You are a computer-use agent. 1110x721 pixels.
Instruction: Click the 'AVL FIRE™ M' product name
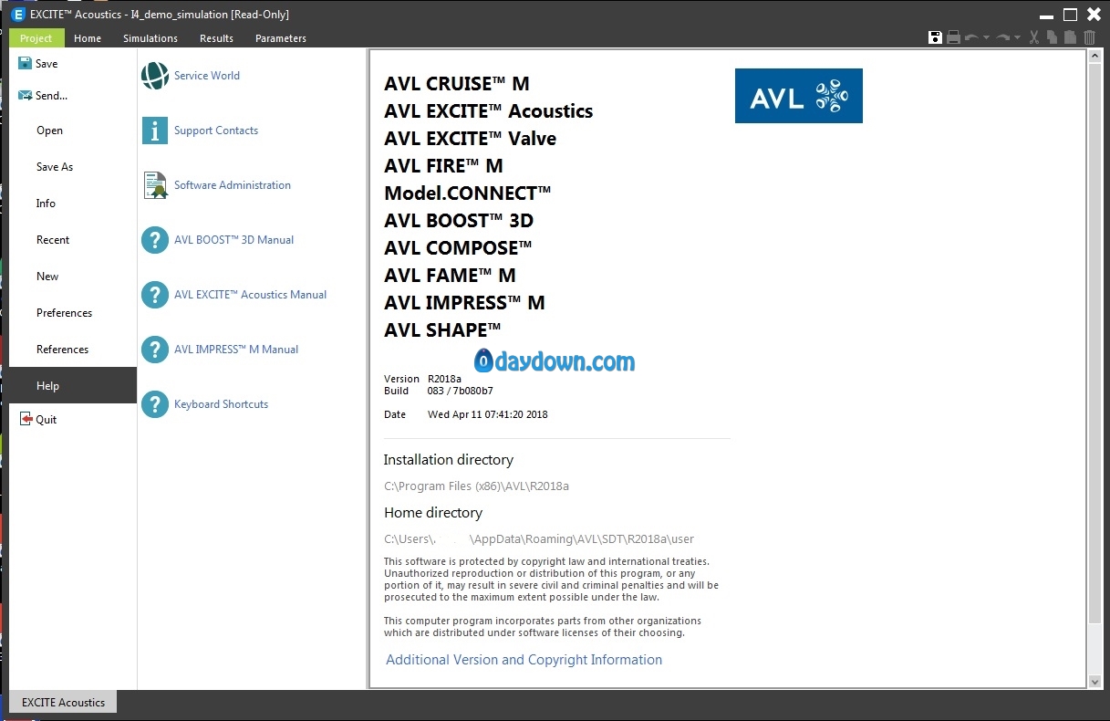click(444, 166)
